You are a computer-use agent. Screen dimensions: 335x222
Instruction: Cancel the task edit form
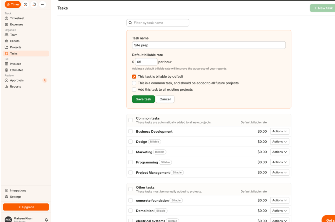[x=165, y=99]
